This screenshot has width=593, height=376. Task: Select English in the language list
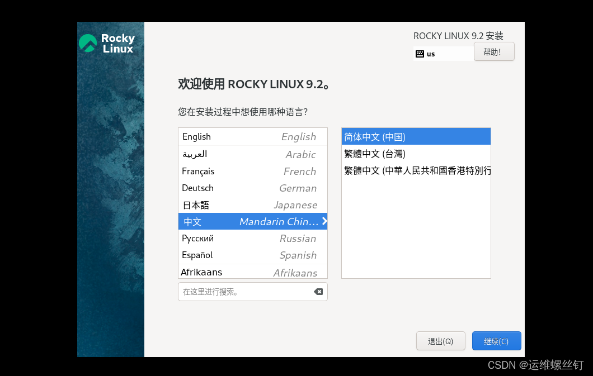(253, 137)
